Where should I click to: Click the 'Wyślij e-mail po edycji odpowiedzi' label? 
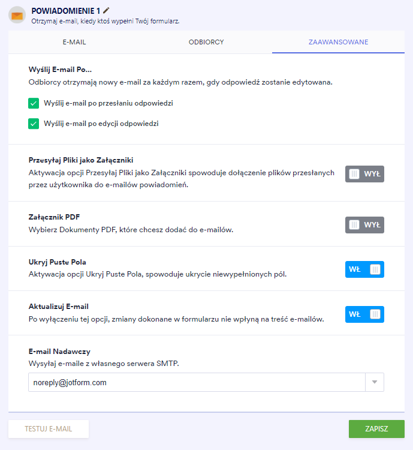coord(101,124)
